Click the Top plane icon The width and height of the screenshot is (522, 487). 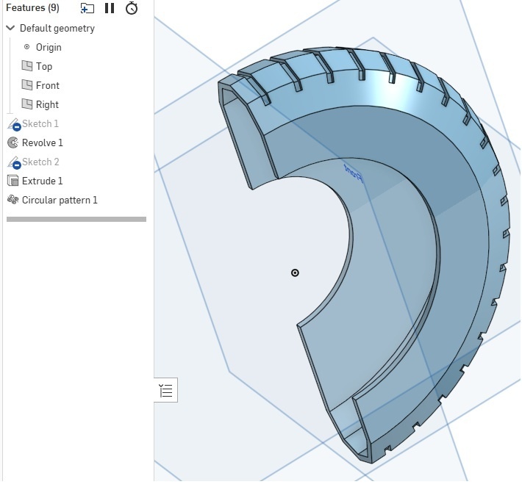click(x=27, y=66)
